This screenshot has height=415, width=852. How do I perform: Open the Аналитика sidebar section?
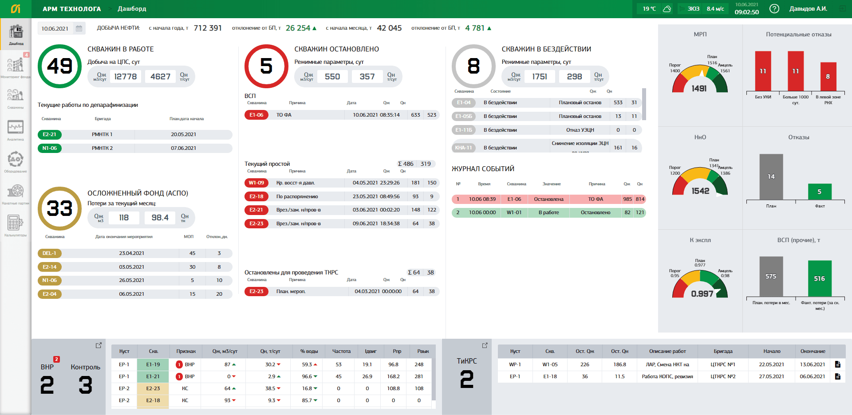pyautogui.click(x=16, y=130)
